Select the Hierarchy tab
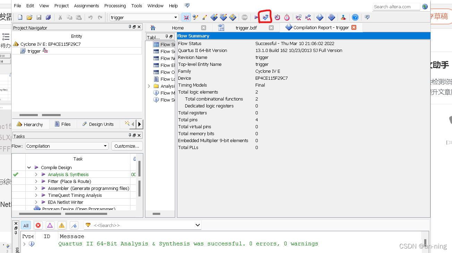The height and width of the screenshot is (253, 452). coord(29,124)
